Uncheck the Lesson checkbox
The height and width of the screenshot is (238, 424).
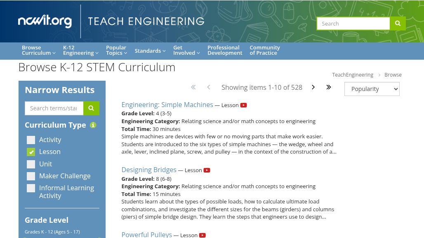tap(31, 152)
